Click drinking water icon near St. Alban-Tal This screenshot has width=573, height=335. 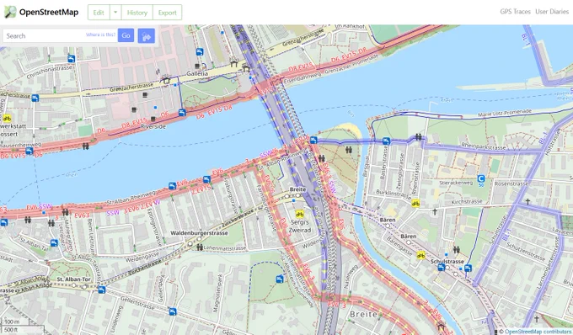54,243
